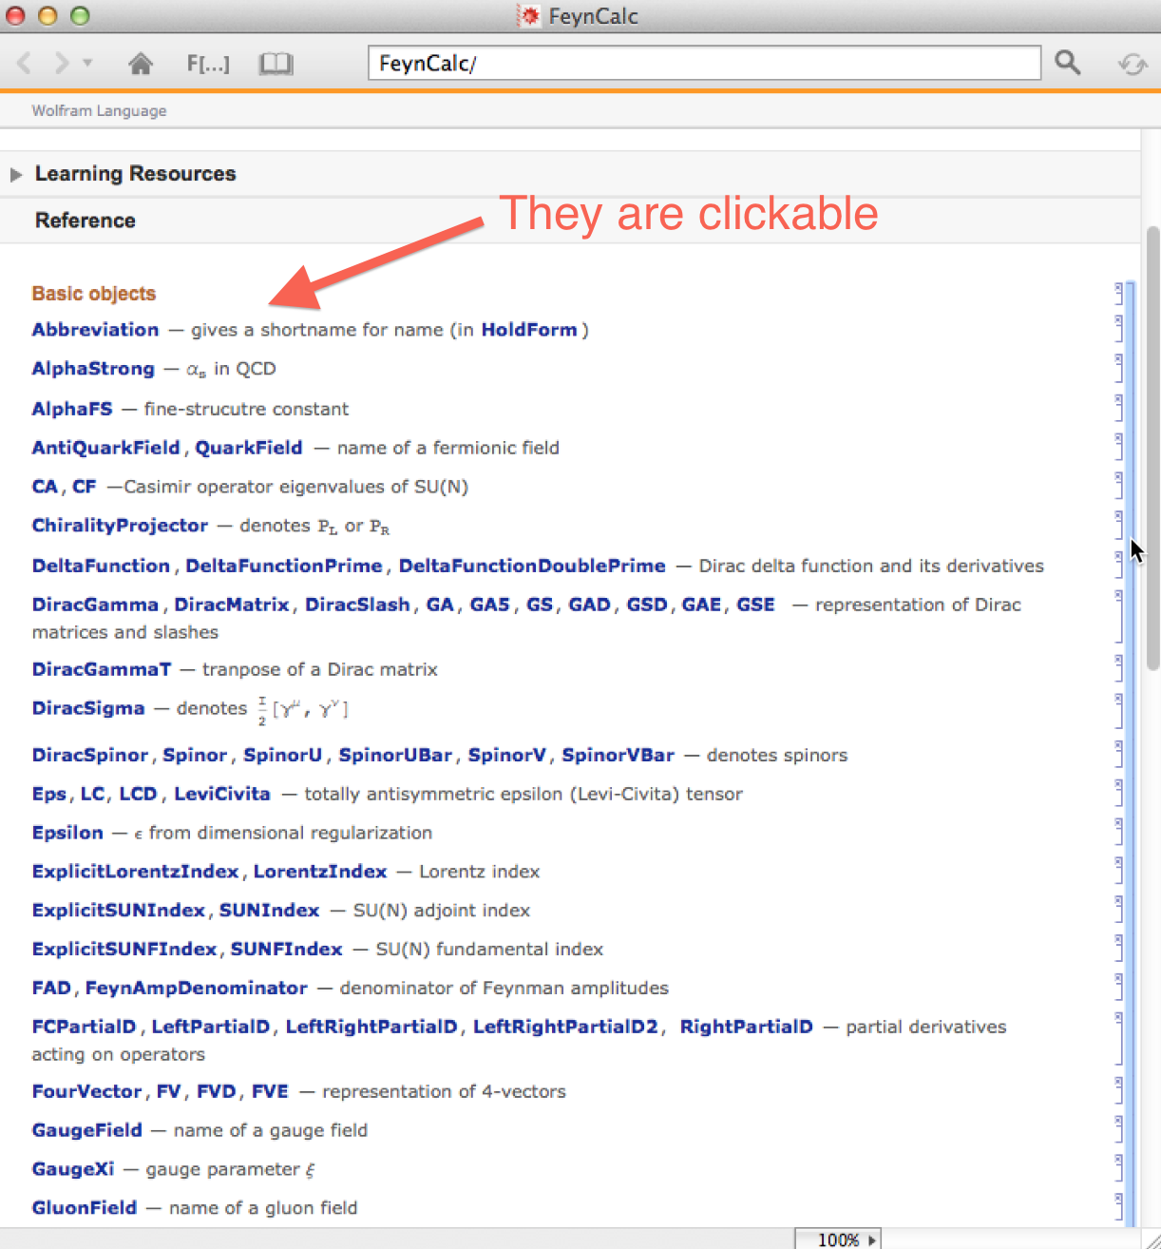Image resolution: width=1161 pixels, height=1249 pixels.
Task: Open the SUNFIndex link
Action: coord(287,950)
